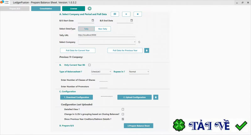Switch to Consolidation tab
The height and width of the screenshot is (135, 251).
(x=46, y=9)
